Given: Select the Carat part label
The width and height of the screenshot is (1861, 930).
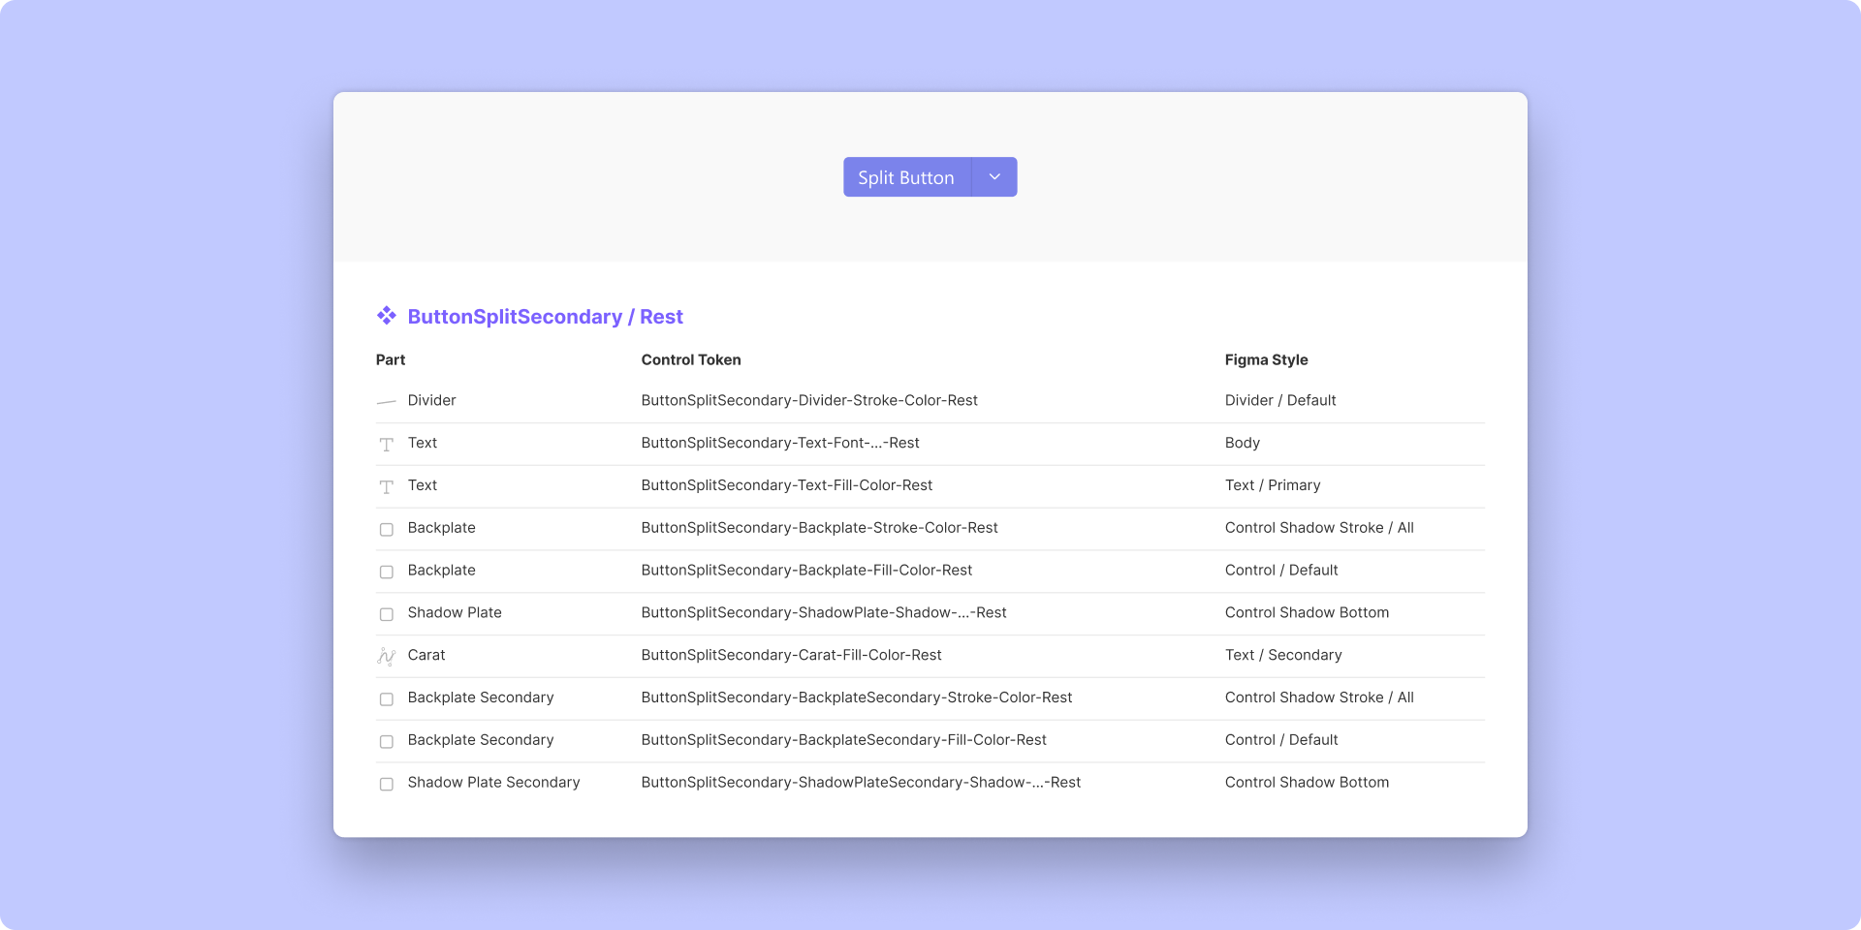Looking at the screenshot, I should (x=426, y=655).
